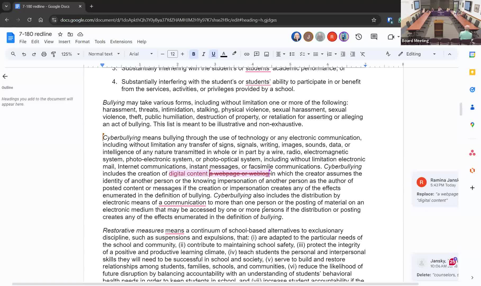Open the Insert image tool
This screenshot has width=481, height=286.
coord(266,54)
